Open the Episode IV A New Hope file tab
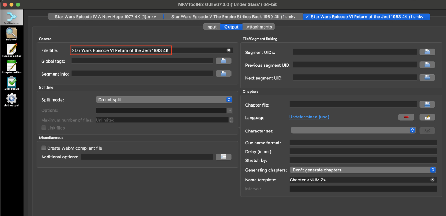The image size is (446, 216). (106, 17)
